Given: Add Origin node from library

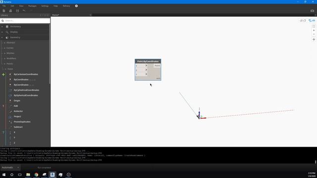Looking at the screenshot, I should (17, 100).
